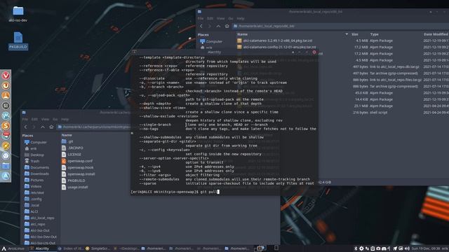
Task: Select the openswap.hook file
Action: click(x=77, y=167)
